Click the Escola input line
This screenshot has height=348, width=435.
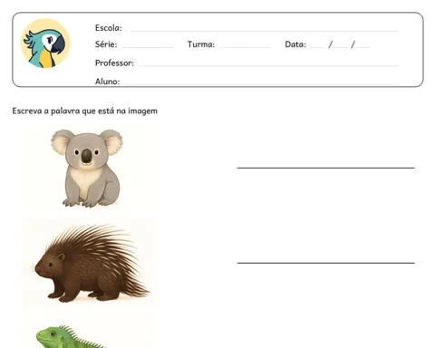pos(265,31)
